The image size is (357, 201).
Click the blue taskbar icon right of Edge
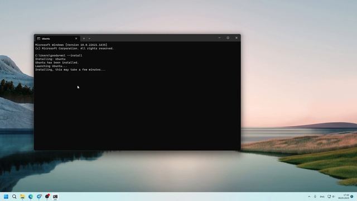pos(39,197)
